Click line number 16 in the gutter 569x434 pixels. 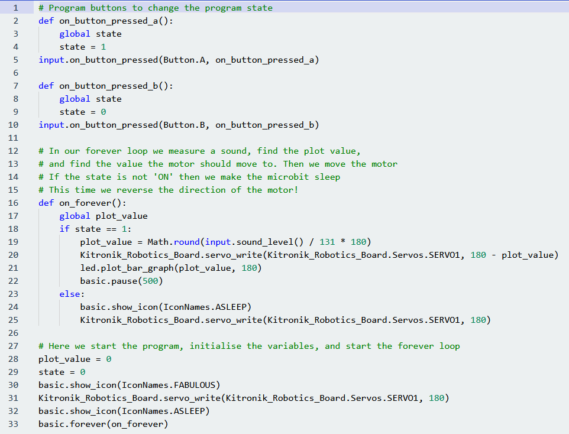coord(14,203)
